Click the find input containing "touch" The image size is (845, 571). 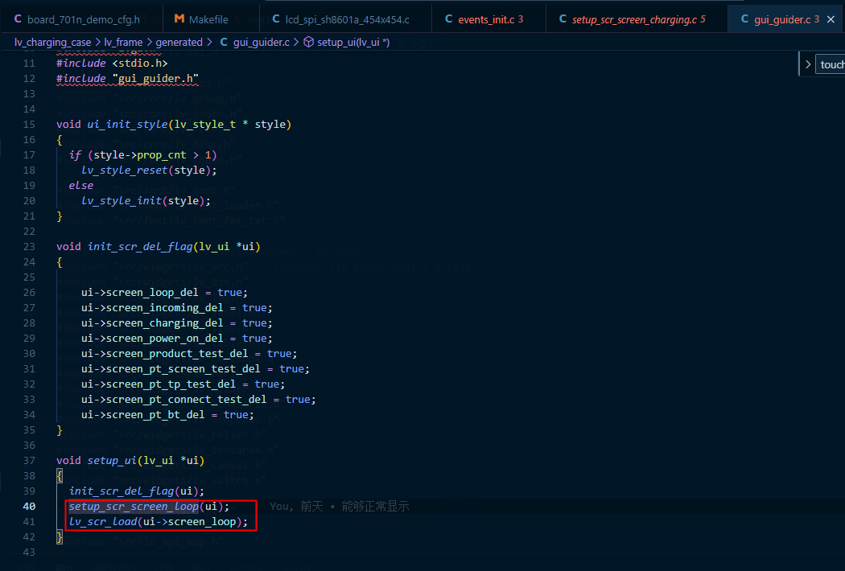(x=831, y=64)
